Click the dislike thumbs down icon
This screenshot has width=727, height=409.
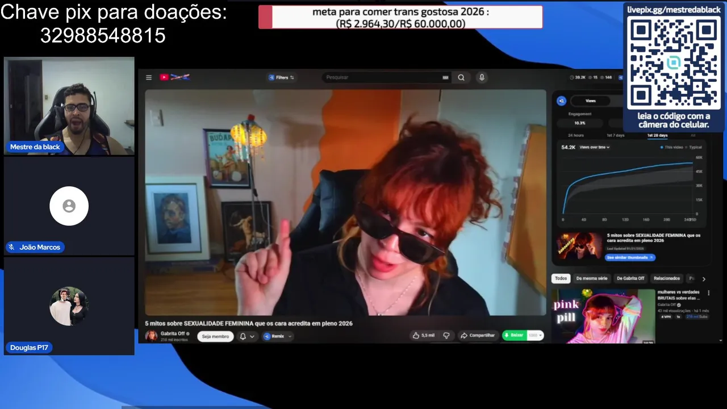pyautogui.click(x=446, y=335)
